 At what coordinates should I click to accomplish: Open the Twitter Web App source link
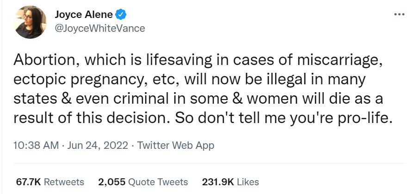[176, 146]
